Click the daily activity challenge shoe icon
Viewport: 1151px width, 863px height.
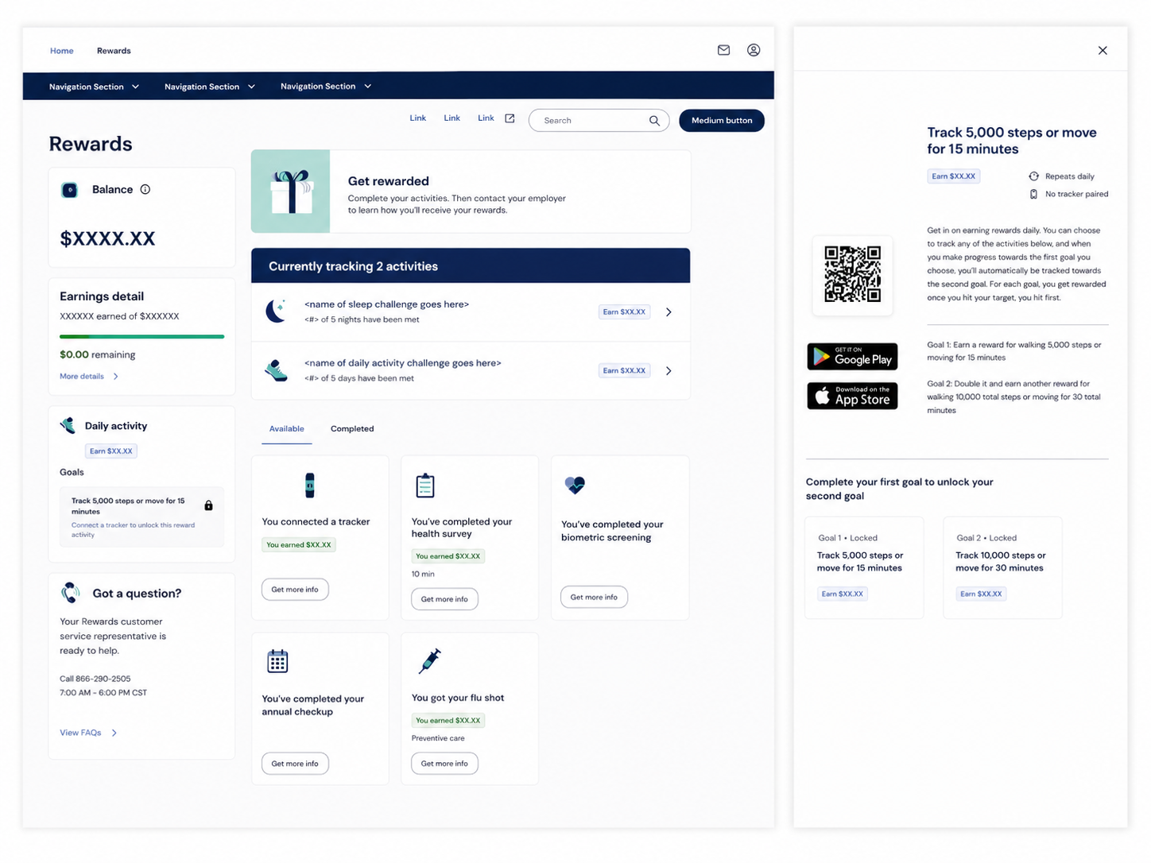click(276, 370)
